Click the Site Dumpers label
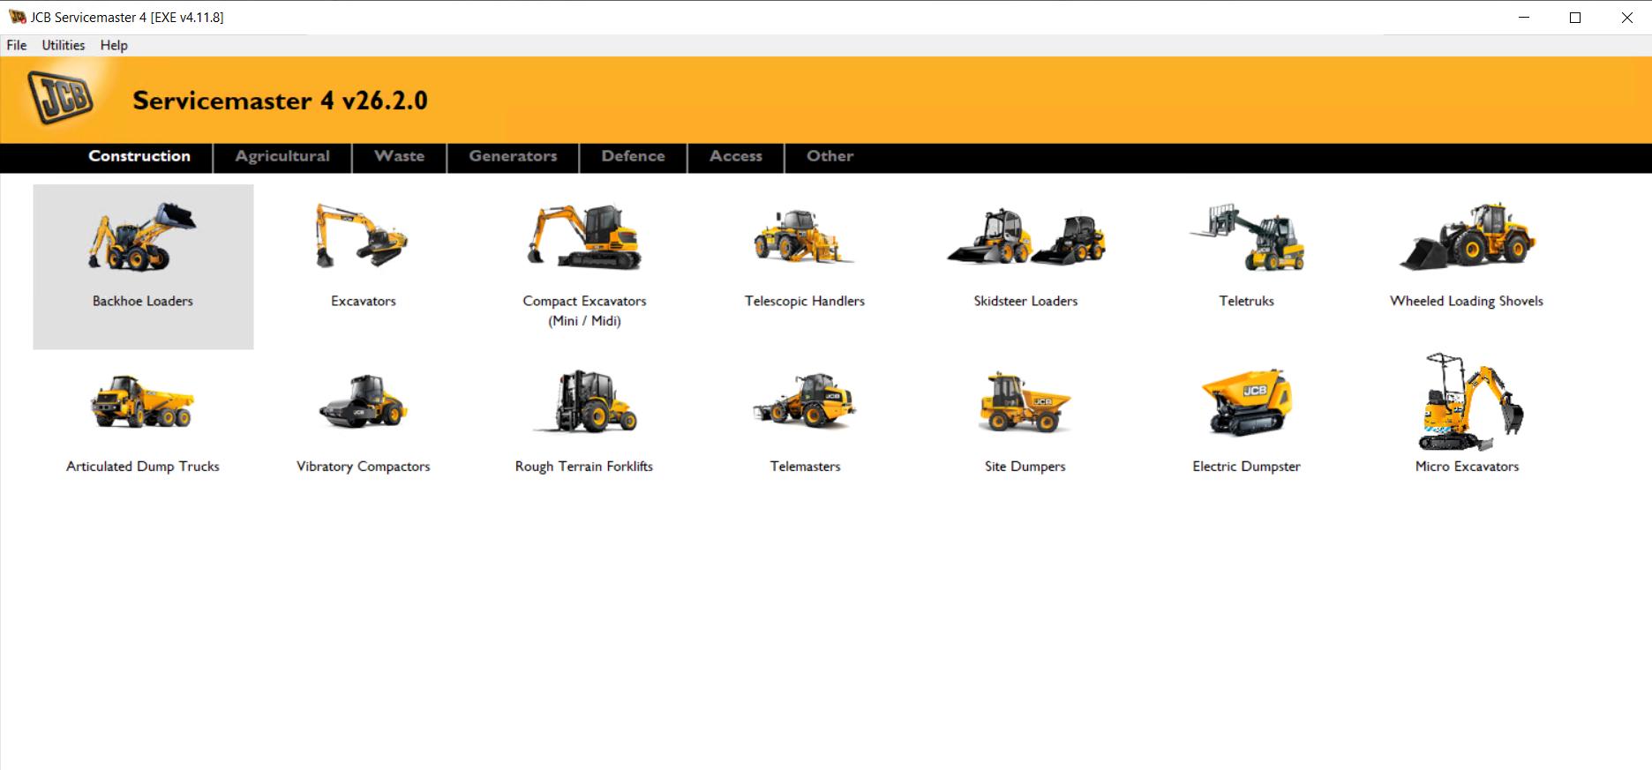The width and height of the screenshot is (1652, 770). point(1025,467)
